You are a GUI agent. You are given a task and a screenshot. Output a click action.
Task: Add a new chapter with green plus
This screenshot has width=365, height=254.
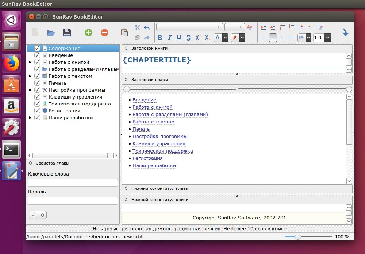[88, 32]
